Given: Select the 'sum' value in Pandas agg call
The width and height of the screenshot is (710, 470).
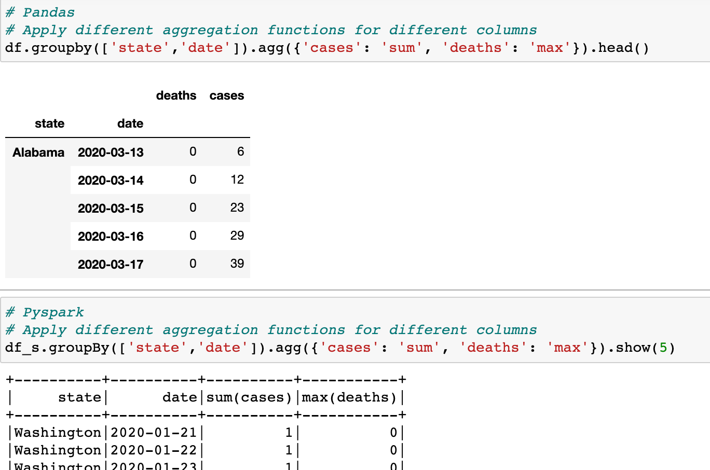Looking at the screenshot, I should pyautogui.click(x=402, y=48).
